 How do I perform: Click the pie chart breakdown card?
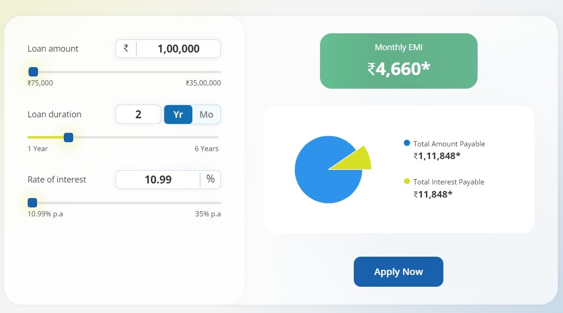pyautogui.click(x=398, y=169)
